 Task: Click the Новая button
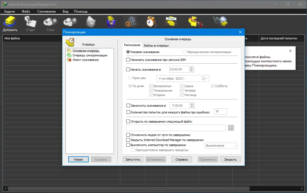tap(78, 159)
